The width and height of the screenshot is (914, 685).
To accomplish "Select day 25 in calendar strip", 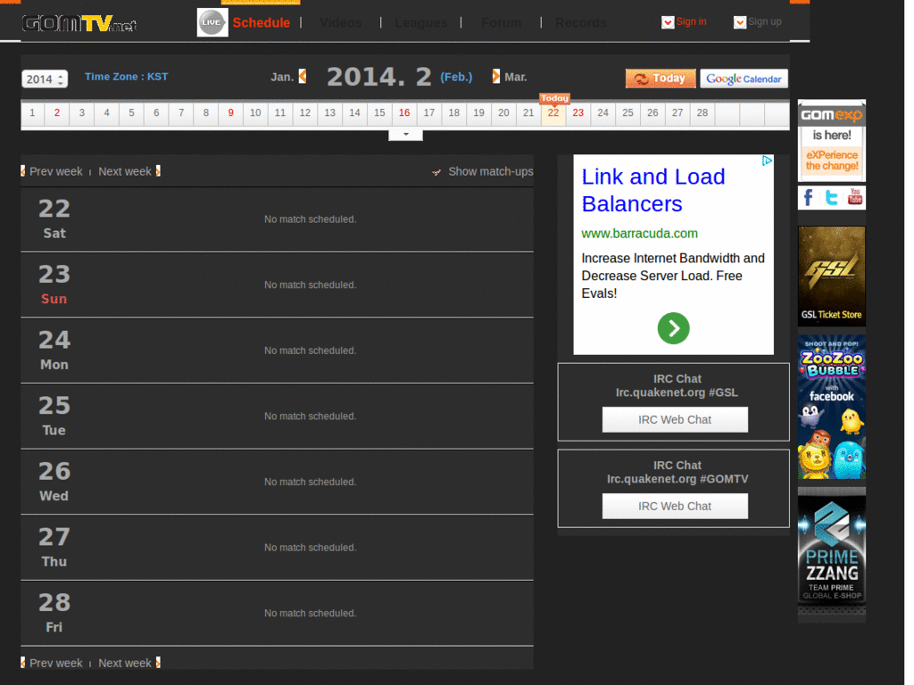I will [x=627, y=113].
